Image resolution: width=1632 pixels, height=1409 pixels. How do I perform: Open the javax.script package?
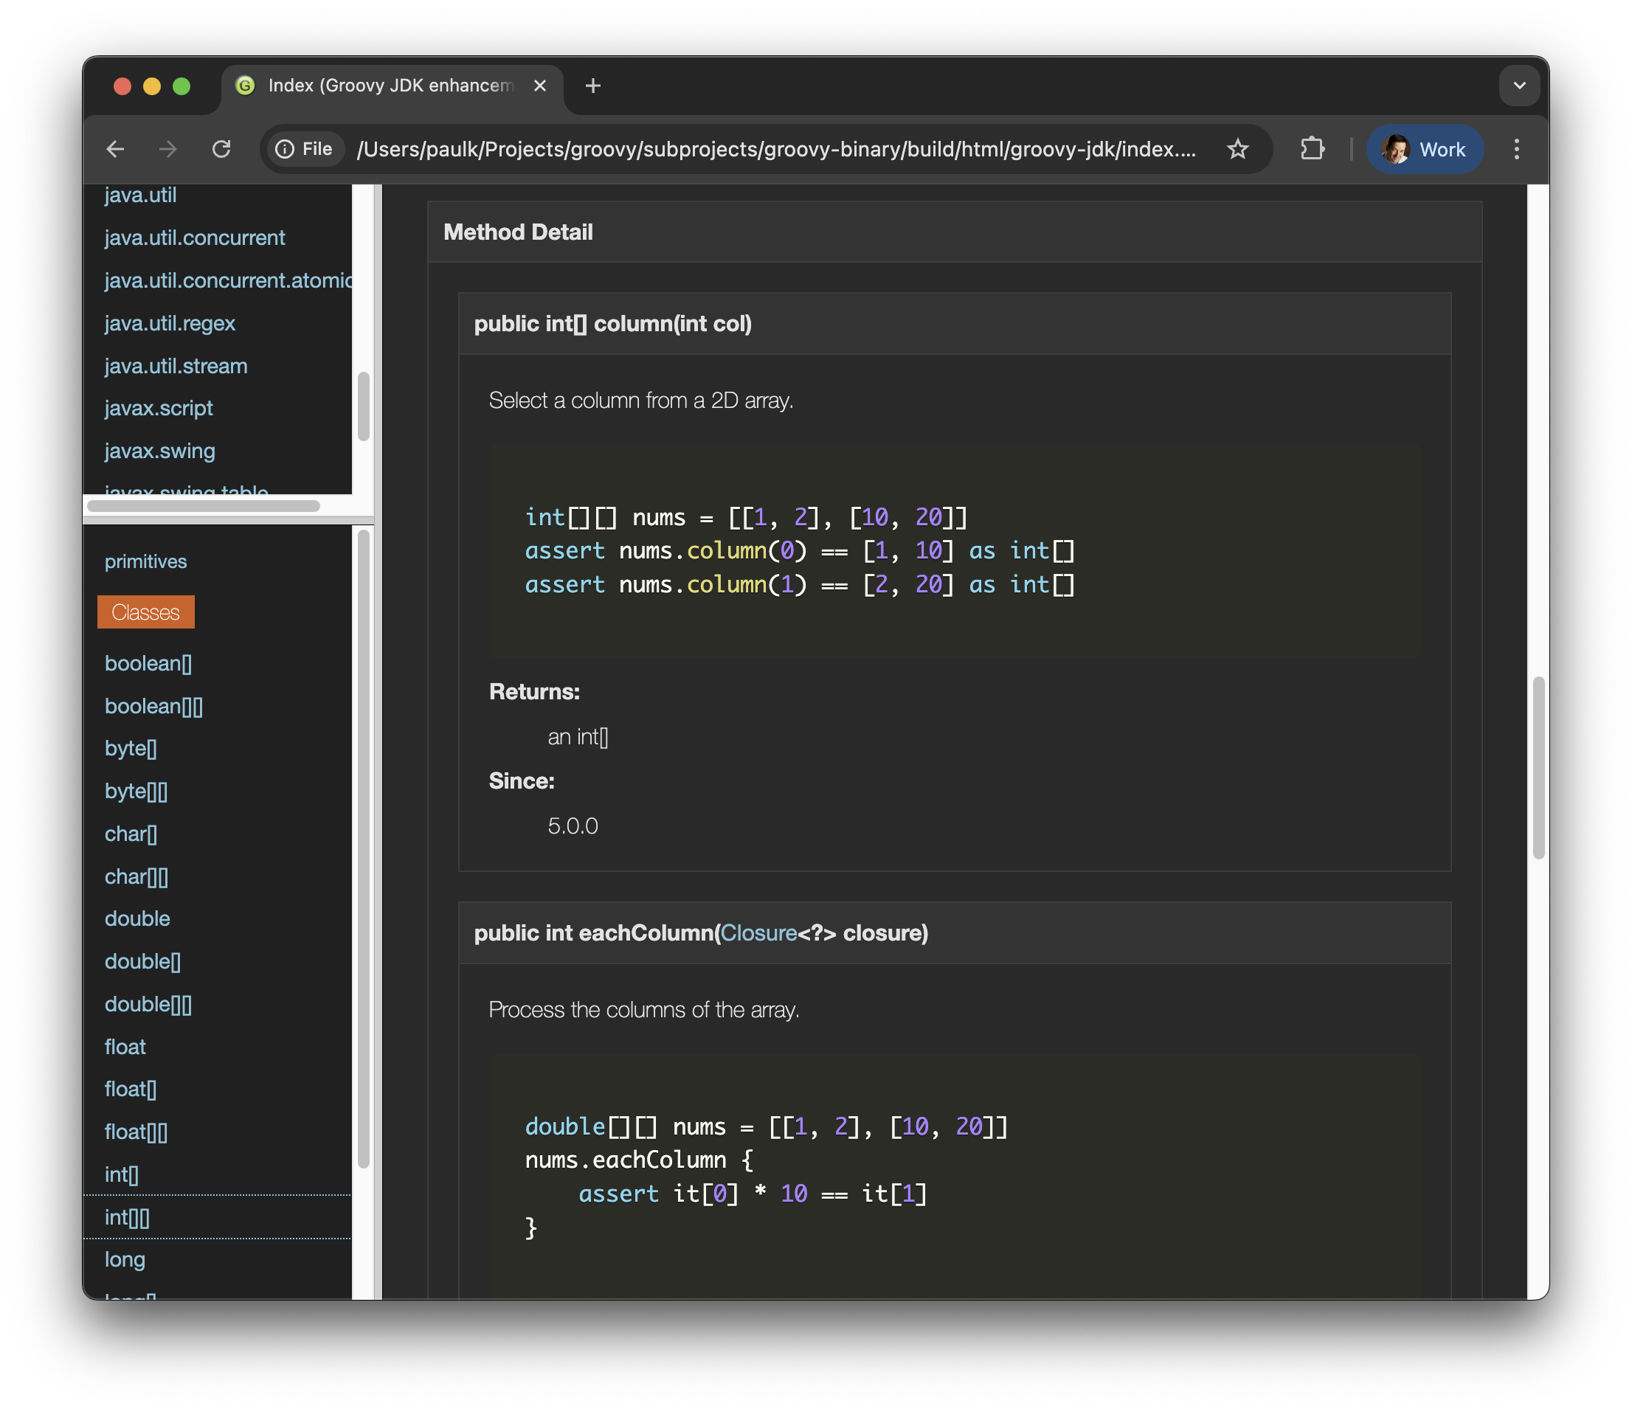(x=159, y=408)
